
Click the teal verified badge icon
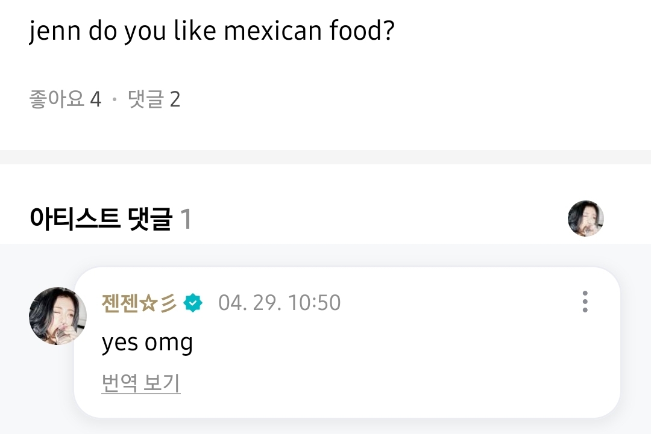(x=193, y=302)
